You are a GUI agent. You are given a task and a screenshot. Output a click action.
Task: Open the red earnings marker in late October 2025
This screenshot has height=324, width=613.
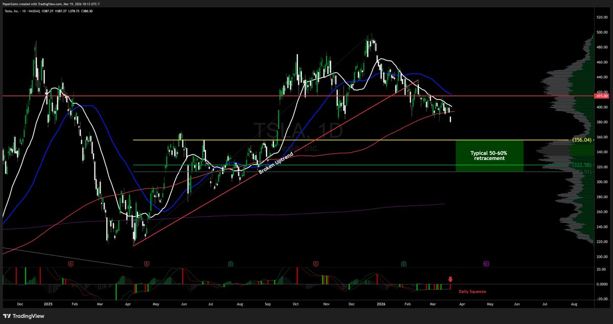[316, 264]
